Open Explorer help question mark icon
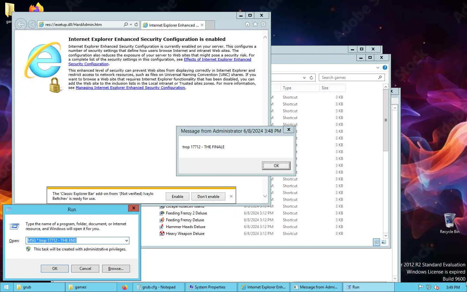 coord(385,67)
